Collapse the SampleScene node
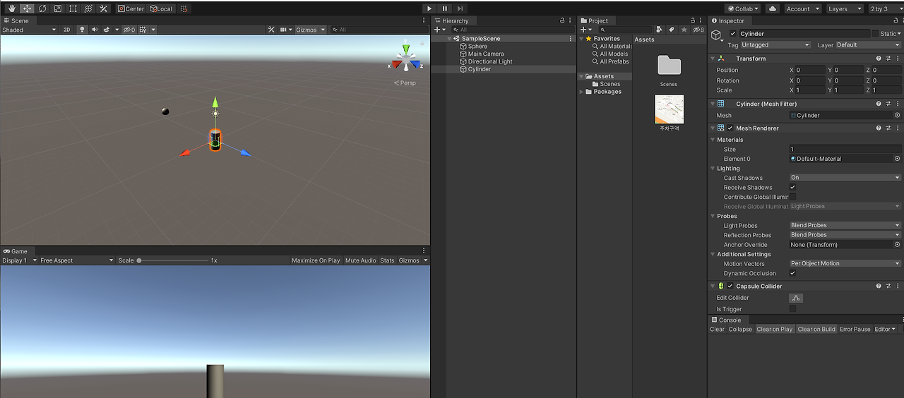Image resolution: width=904 pixels, height=398 pixels. tap(448, 38)
